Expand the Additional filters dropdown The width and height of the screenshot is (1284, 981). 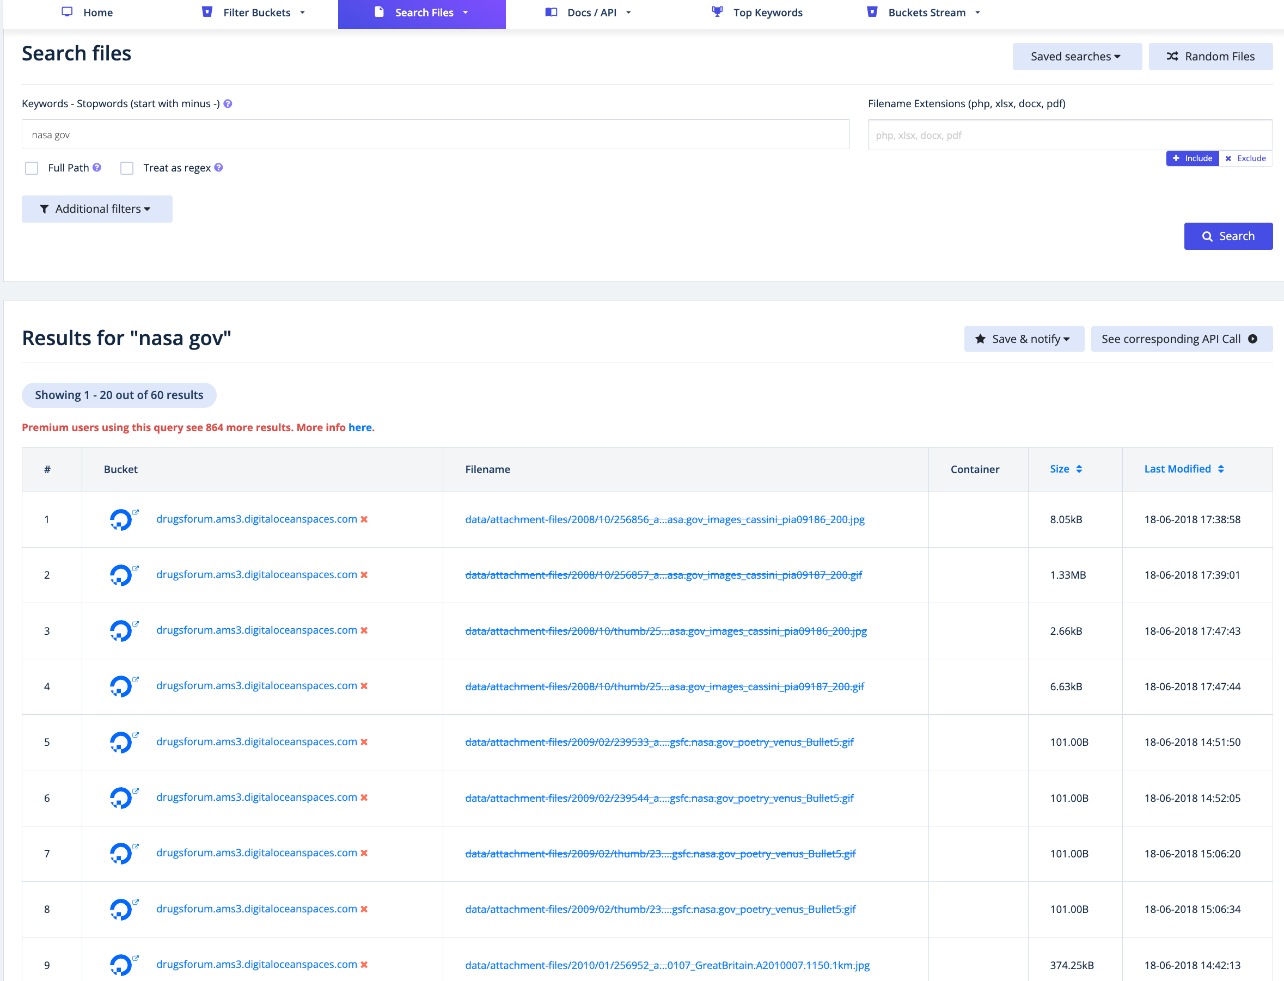(97, 209)
